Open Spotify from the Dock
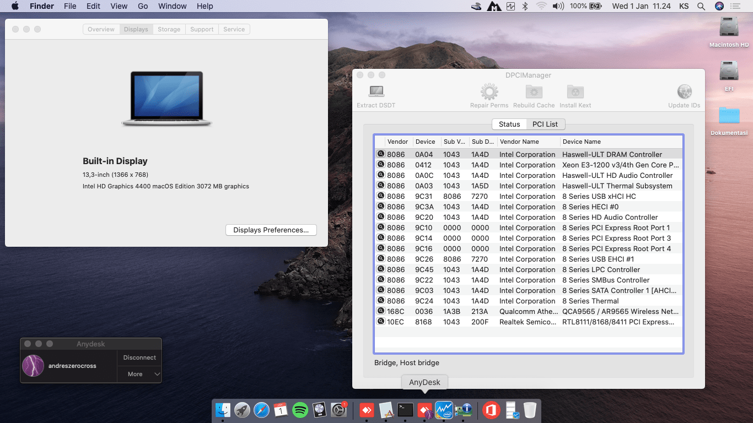This screenshot has height=423, width=753. 300,410
